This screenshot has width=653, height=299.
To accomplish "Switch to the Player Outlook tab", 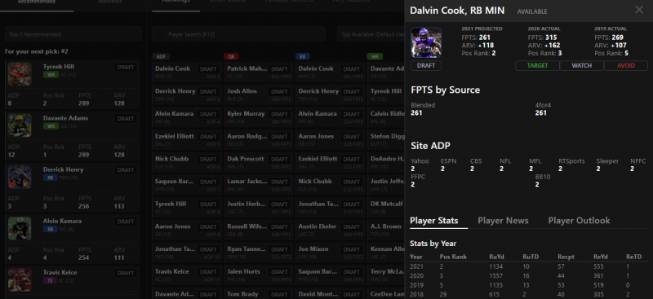I will click(579, 221).
